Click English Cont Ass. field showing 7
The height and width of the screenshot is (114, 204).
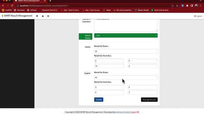point(142,92)
